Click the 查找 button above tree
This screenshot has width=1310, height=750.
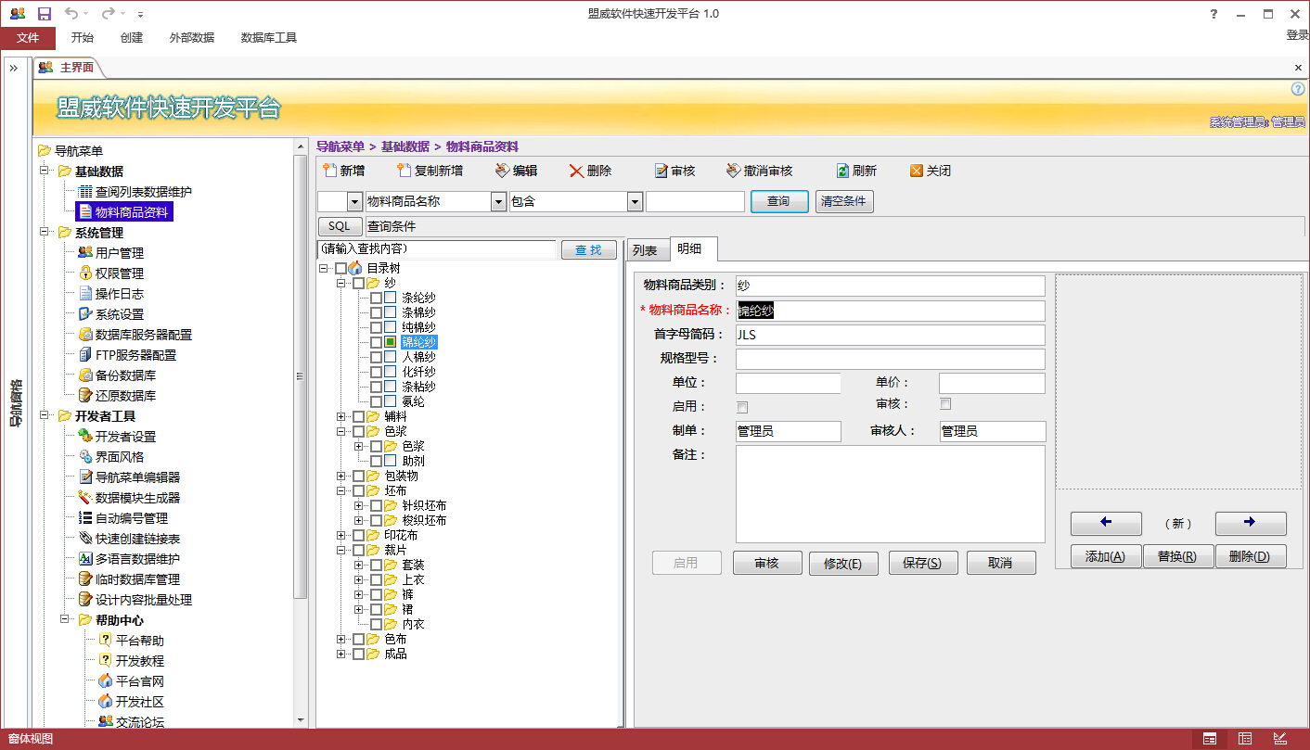click(589, 249)
